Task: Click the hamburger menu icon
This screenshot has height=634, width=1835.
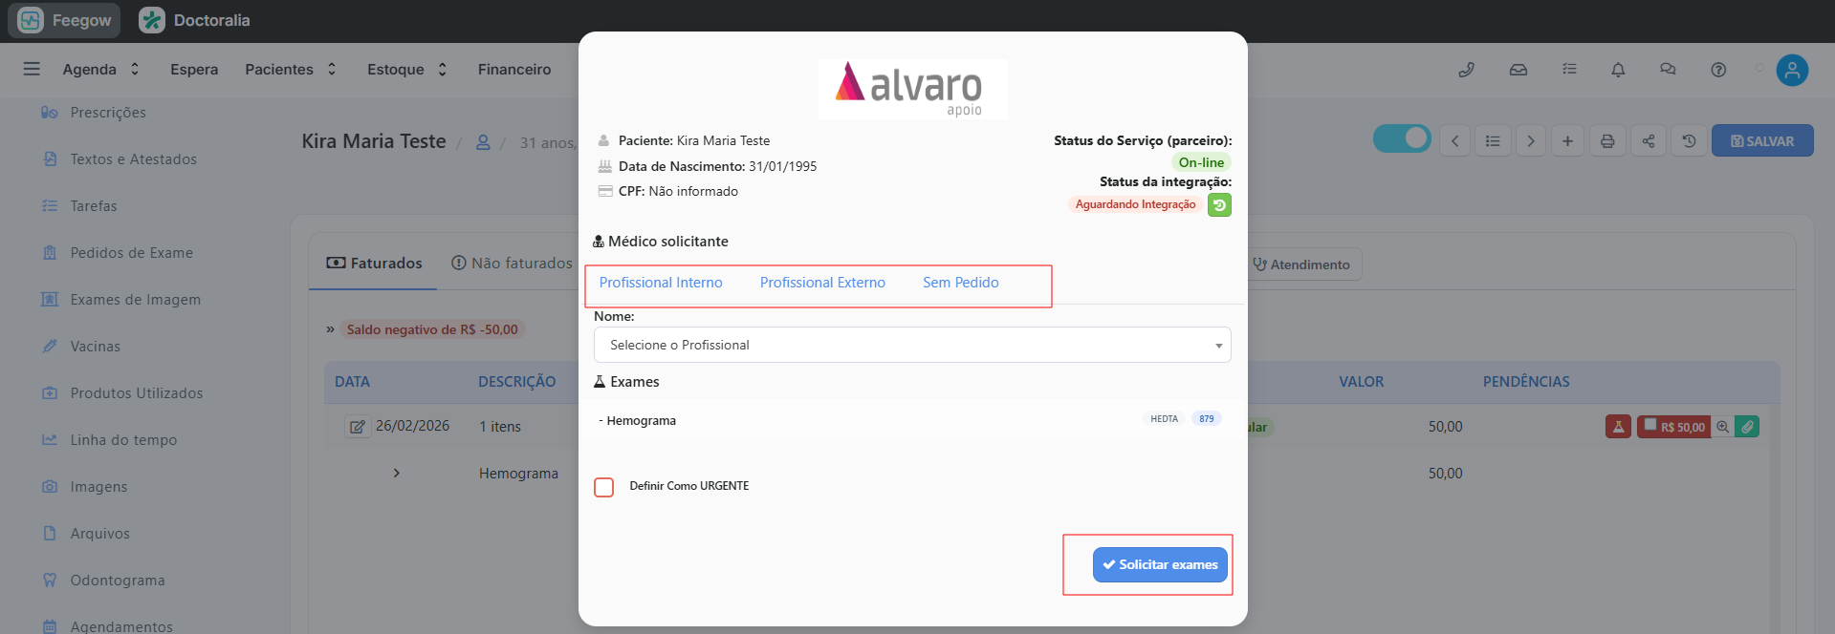Action: (x=32, y=69)
